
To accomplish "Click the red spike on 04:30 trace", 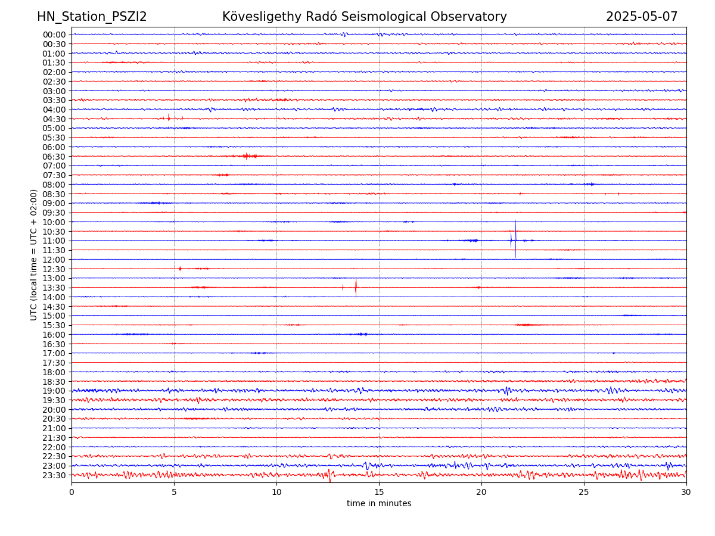I will click(x=169, y=118).
